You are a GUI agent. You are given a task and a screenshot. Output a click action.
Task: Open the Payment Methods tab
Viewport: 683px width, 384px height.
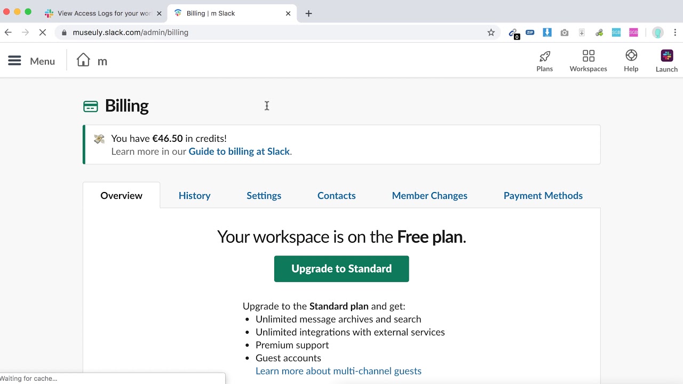coord(543,196)
